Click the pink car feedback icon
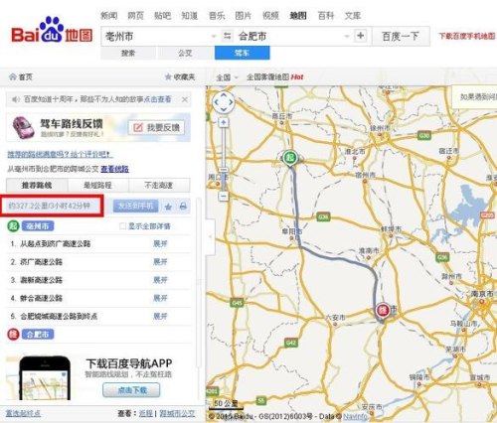The height and width of the screenshot is (423, 497). [23, 127]
